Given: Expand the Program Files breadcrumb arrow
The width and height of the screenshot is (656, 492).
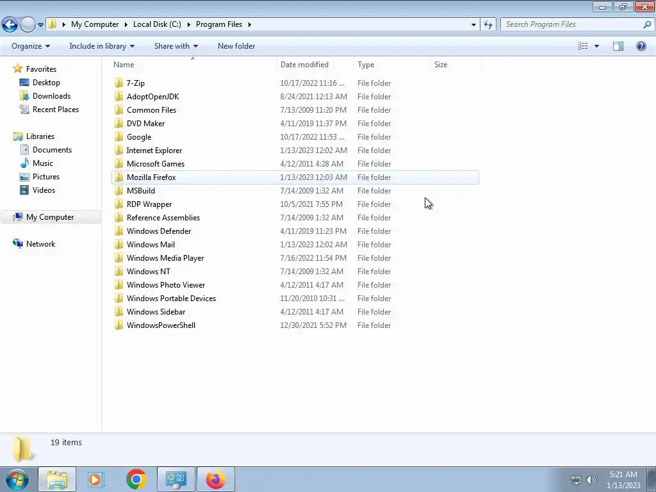Looking at the screenshot, I should pos(249,25).
